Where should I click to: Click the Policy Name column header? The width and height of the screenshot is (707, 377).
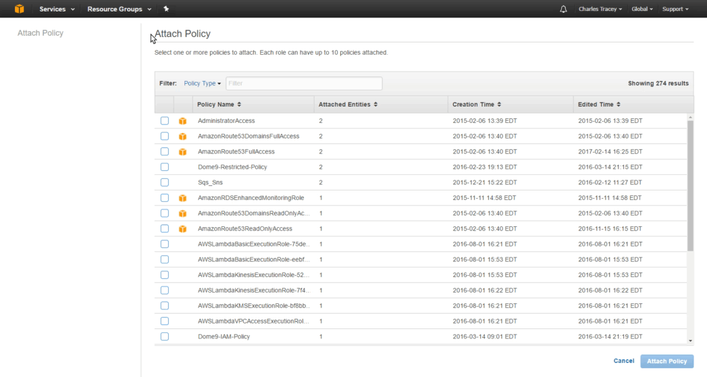coord(253,104)
